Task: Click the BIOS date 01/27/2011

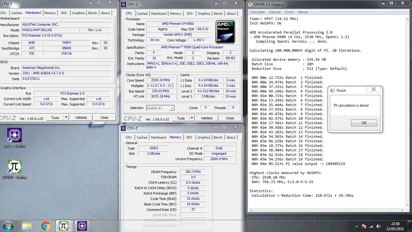Action: click(x=66, y=79)
